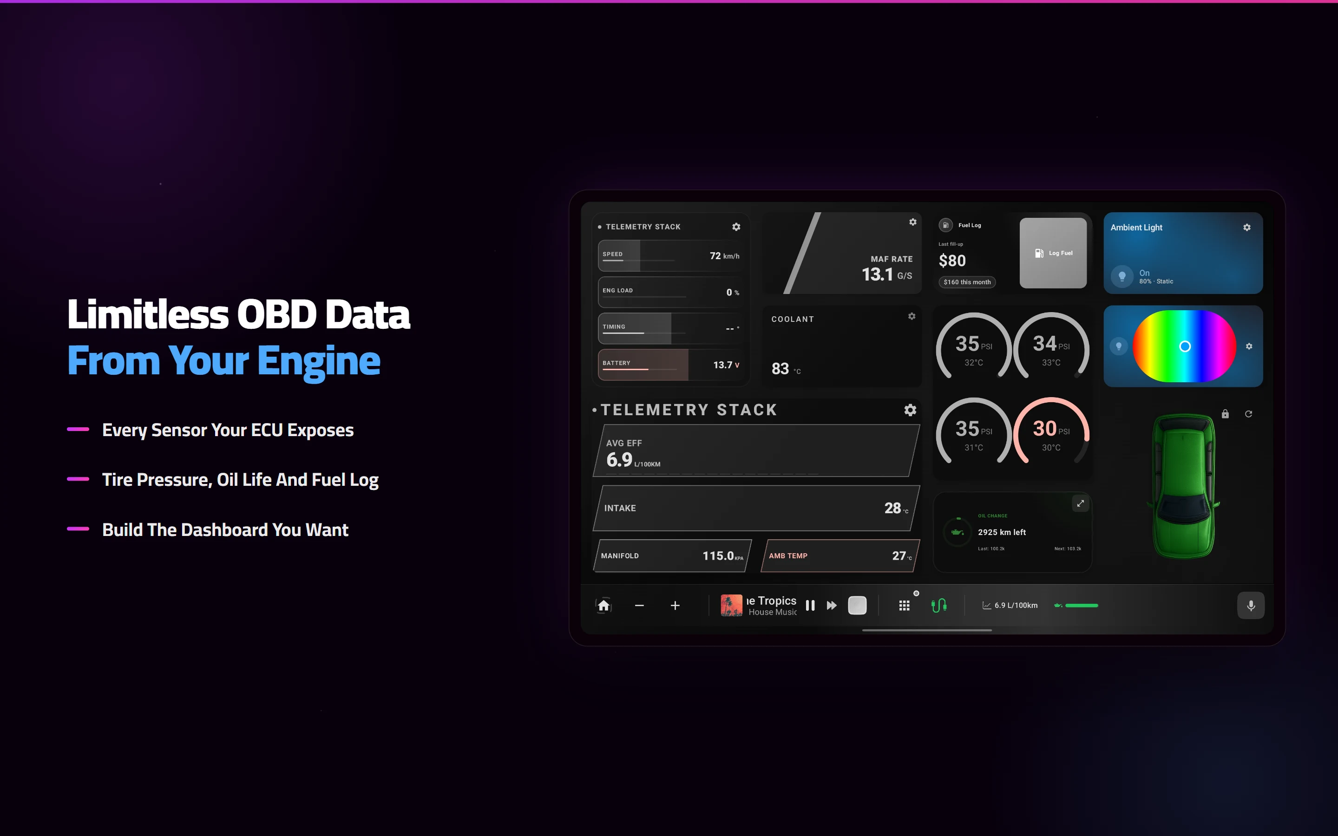Pick a color on the rainbow color wheel
The image size is (1338, 836).
coord(1184,346)
